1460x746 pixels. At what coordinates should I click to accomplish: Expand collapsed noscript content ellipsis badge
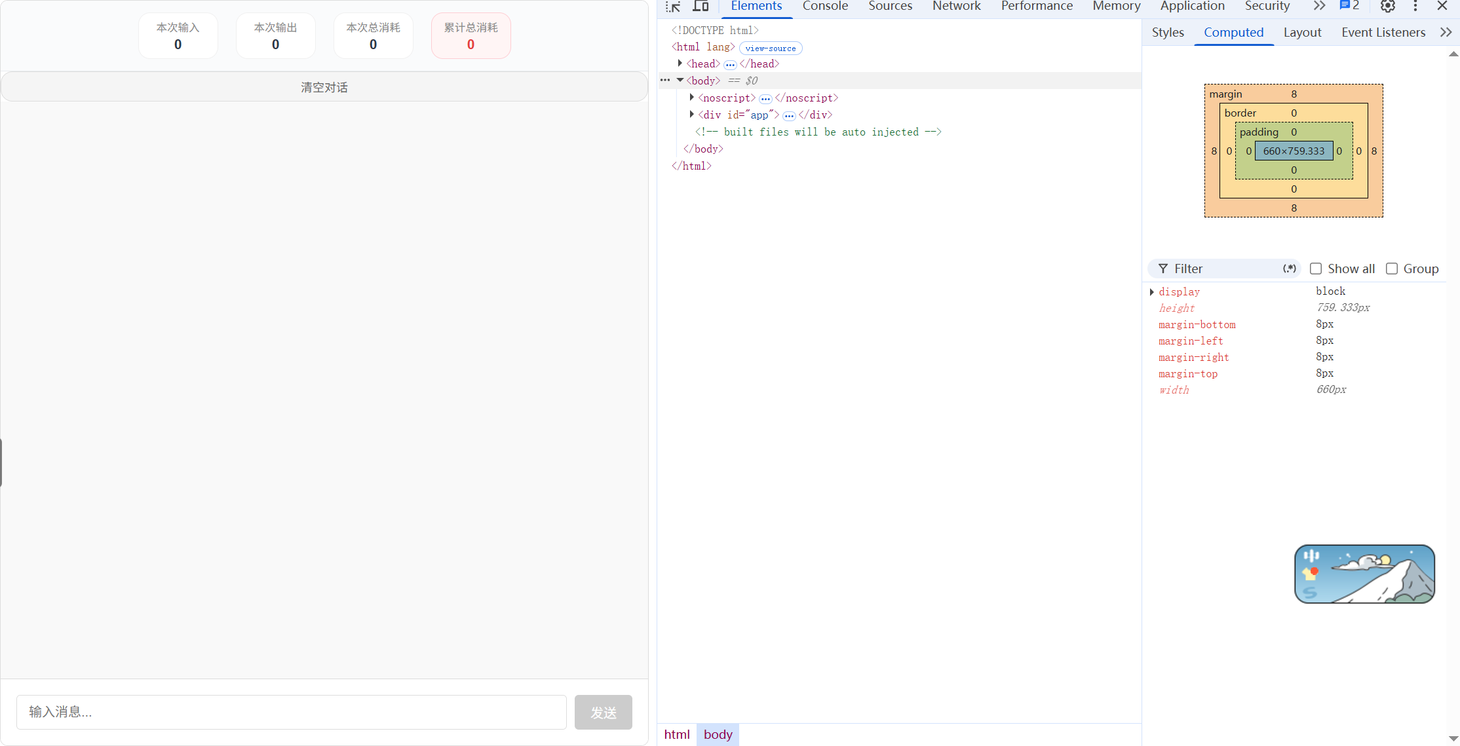click(x=765, y=98)
